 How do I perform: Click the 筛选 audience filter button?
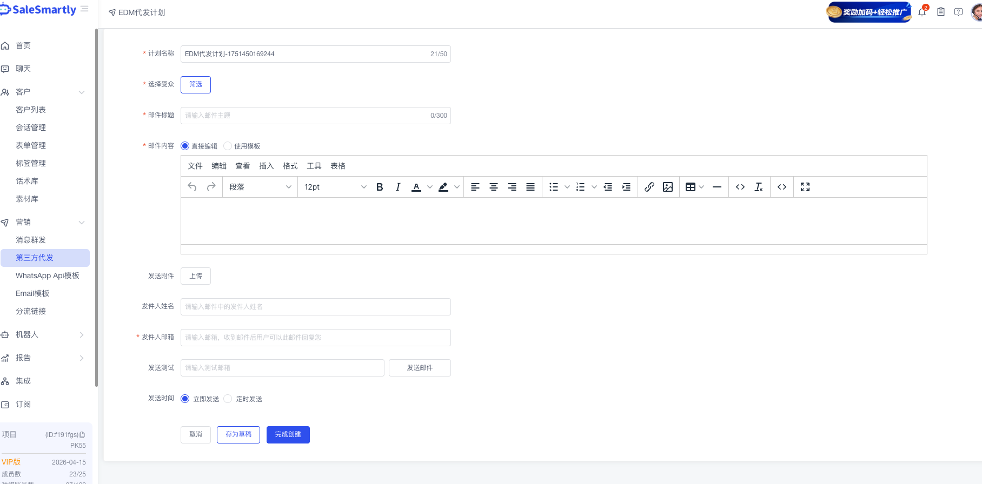[x=196, y=84]
